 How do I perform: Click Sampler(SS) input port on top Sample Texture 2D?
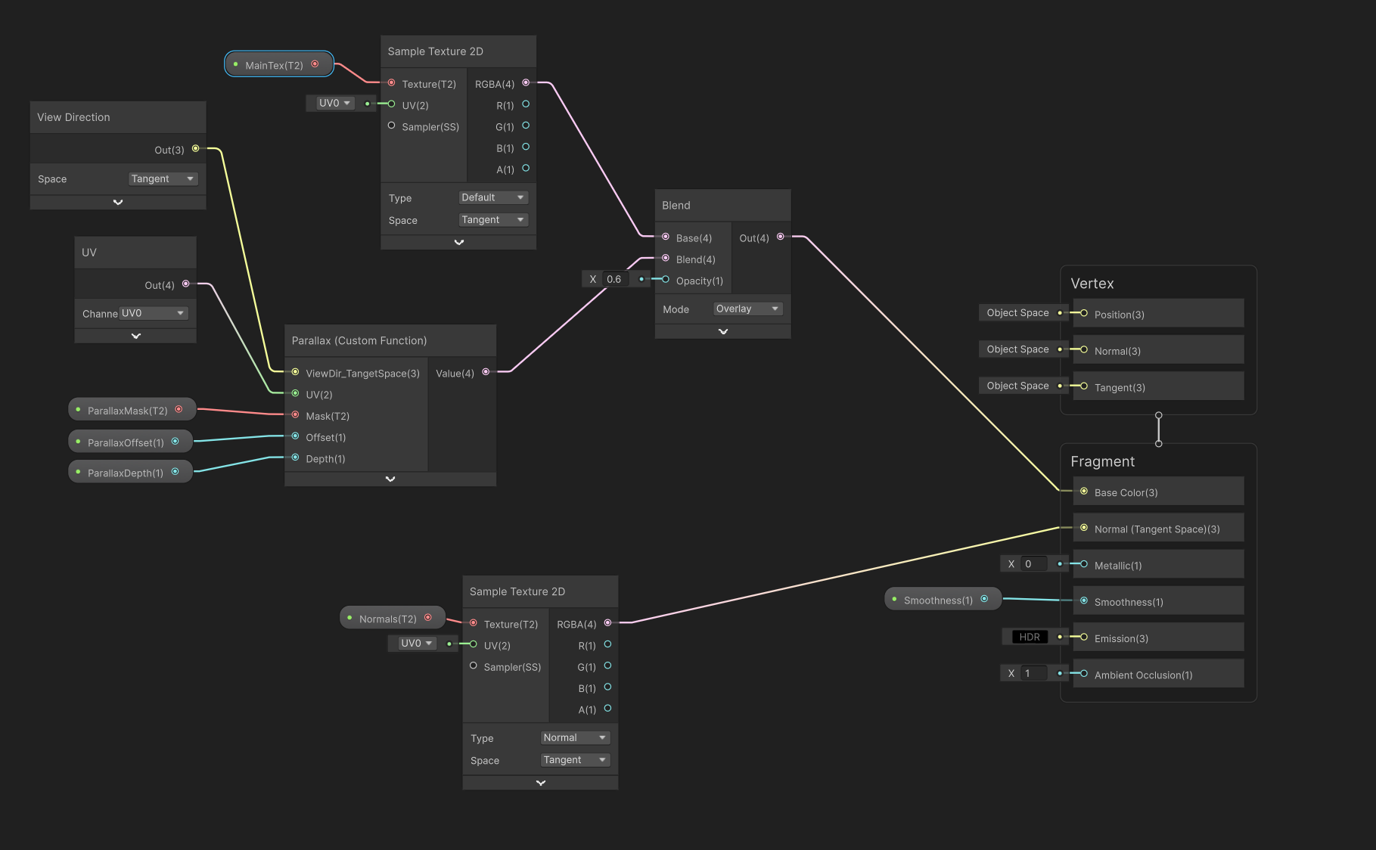coord(391,126)
